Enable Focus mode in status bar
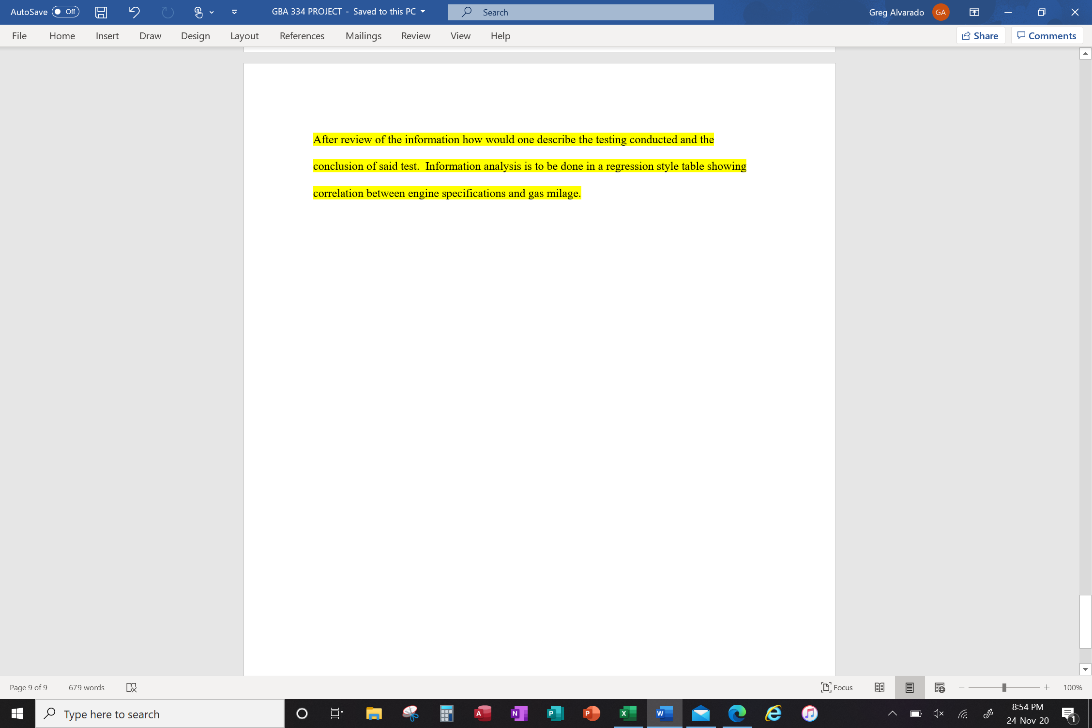 837,687
